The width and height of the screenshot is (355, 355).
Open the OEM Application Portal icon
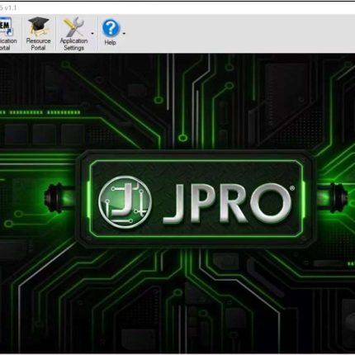[x=6, y=26]
